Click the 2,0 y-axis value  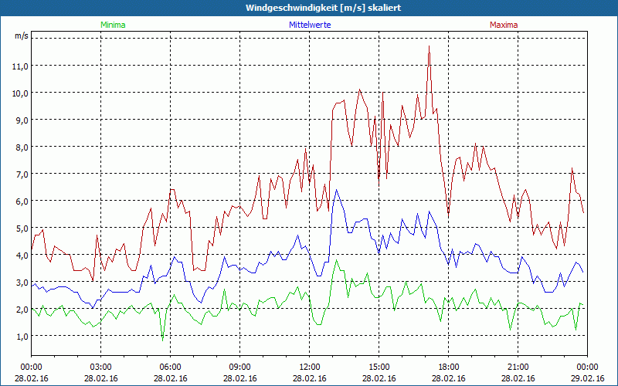coord(22,310)
